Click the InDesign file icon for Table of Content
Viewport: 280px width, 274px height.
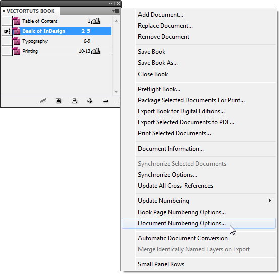(17, 21)
